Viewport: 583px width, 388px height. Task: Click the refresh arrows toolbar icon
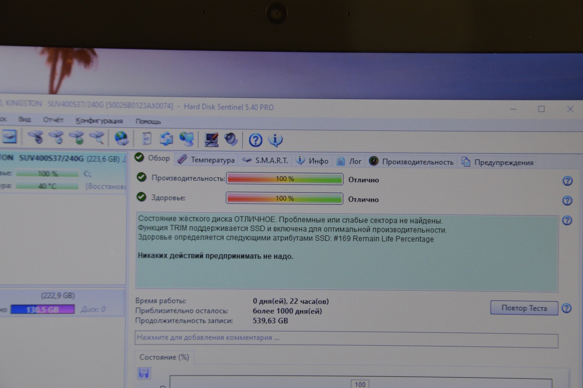(166, 139)
